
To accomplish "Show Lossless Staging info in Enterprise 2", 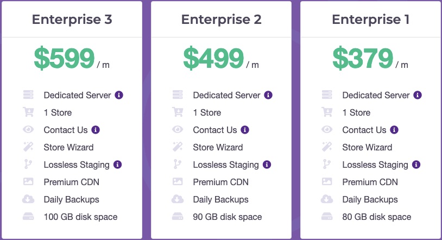I will [267, 165].
